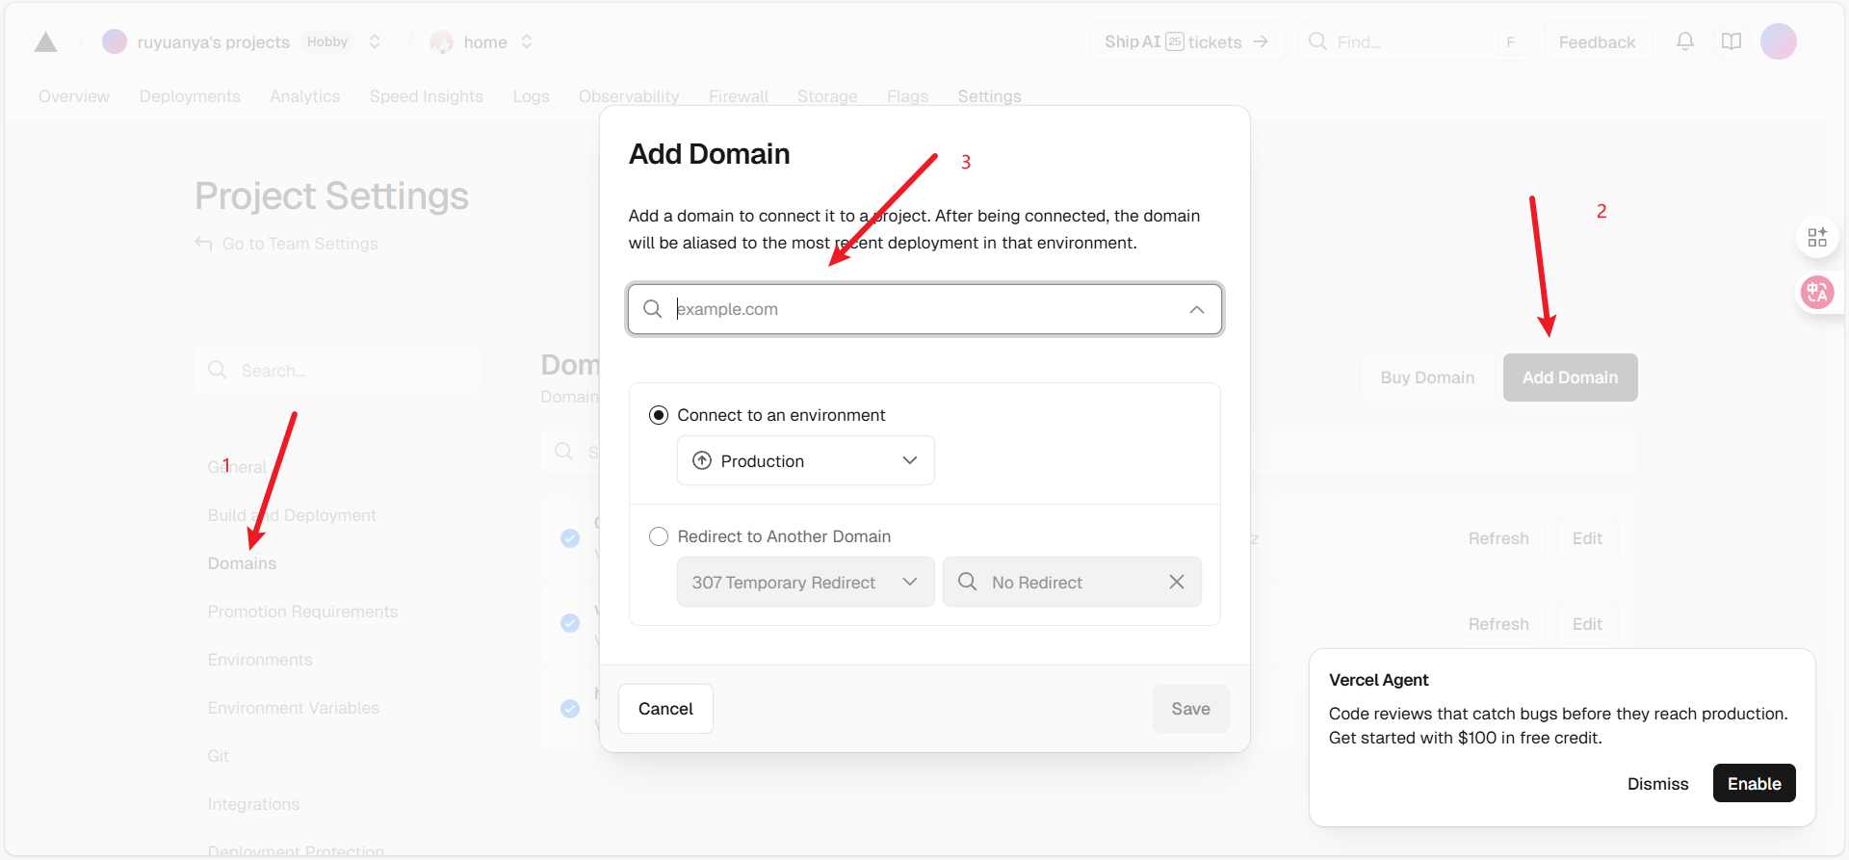The width and height of the screenshot is (1849, 860).
Task: Open the documentation book icon
Action: click(x=1731, y=41)
